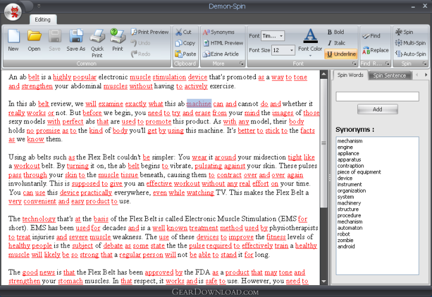Expand the More group dialog launcher
The image size is (432, 297).
[x=241, y=64]
